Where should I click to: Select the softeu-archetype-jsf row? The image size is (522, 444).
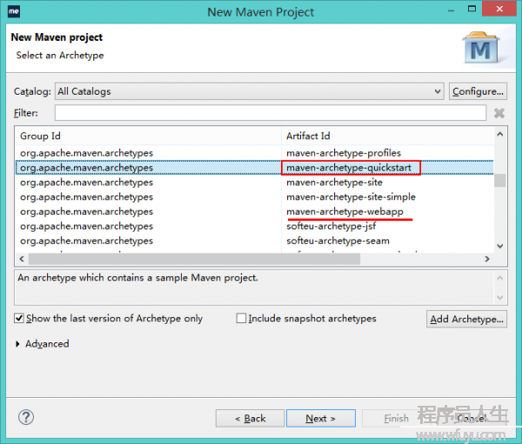255,226
